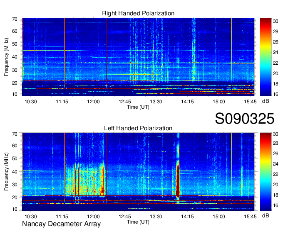Click the 10:30 tick on the top plot
This screenshot has height=229, width=283.
tap(30, 102)
